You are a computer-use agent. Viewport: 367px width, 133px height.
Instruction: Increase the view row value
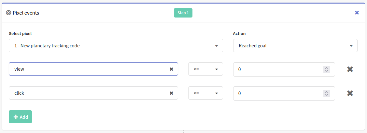(x=327, y=68)
